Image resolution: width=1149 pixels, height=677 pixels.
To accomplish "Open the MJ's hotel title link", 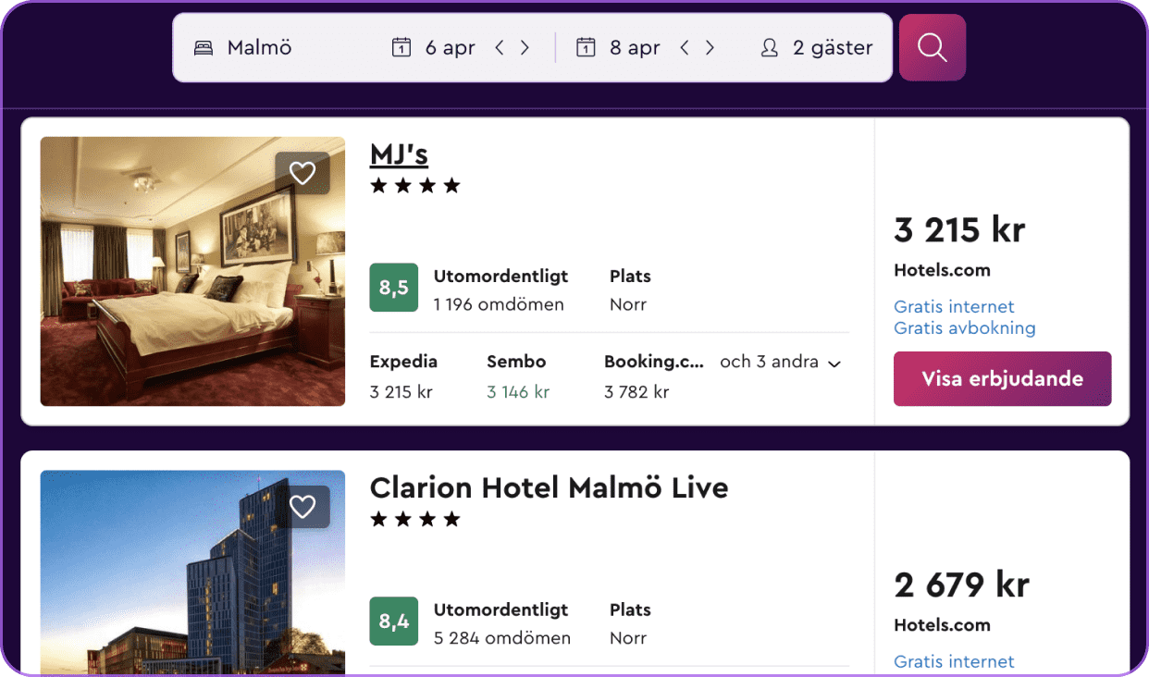I will pyautogui.click(x=399, y=154).
